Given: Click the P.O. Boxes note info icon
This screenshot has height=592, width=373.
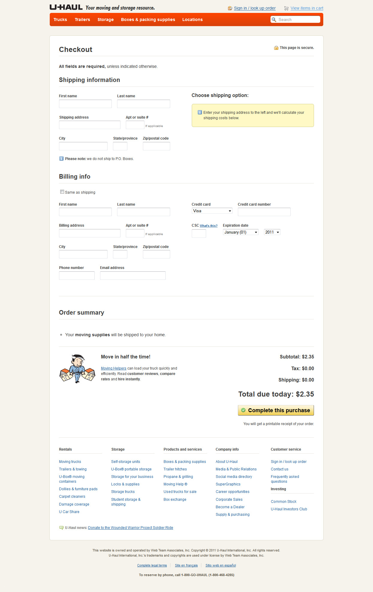Looking at the screenshot, I should tap(61, 159).
